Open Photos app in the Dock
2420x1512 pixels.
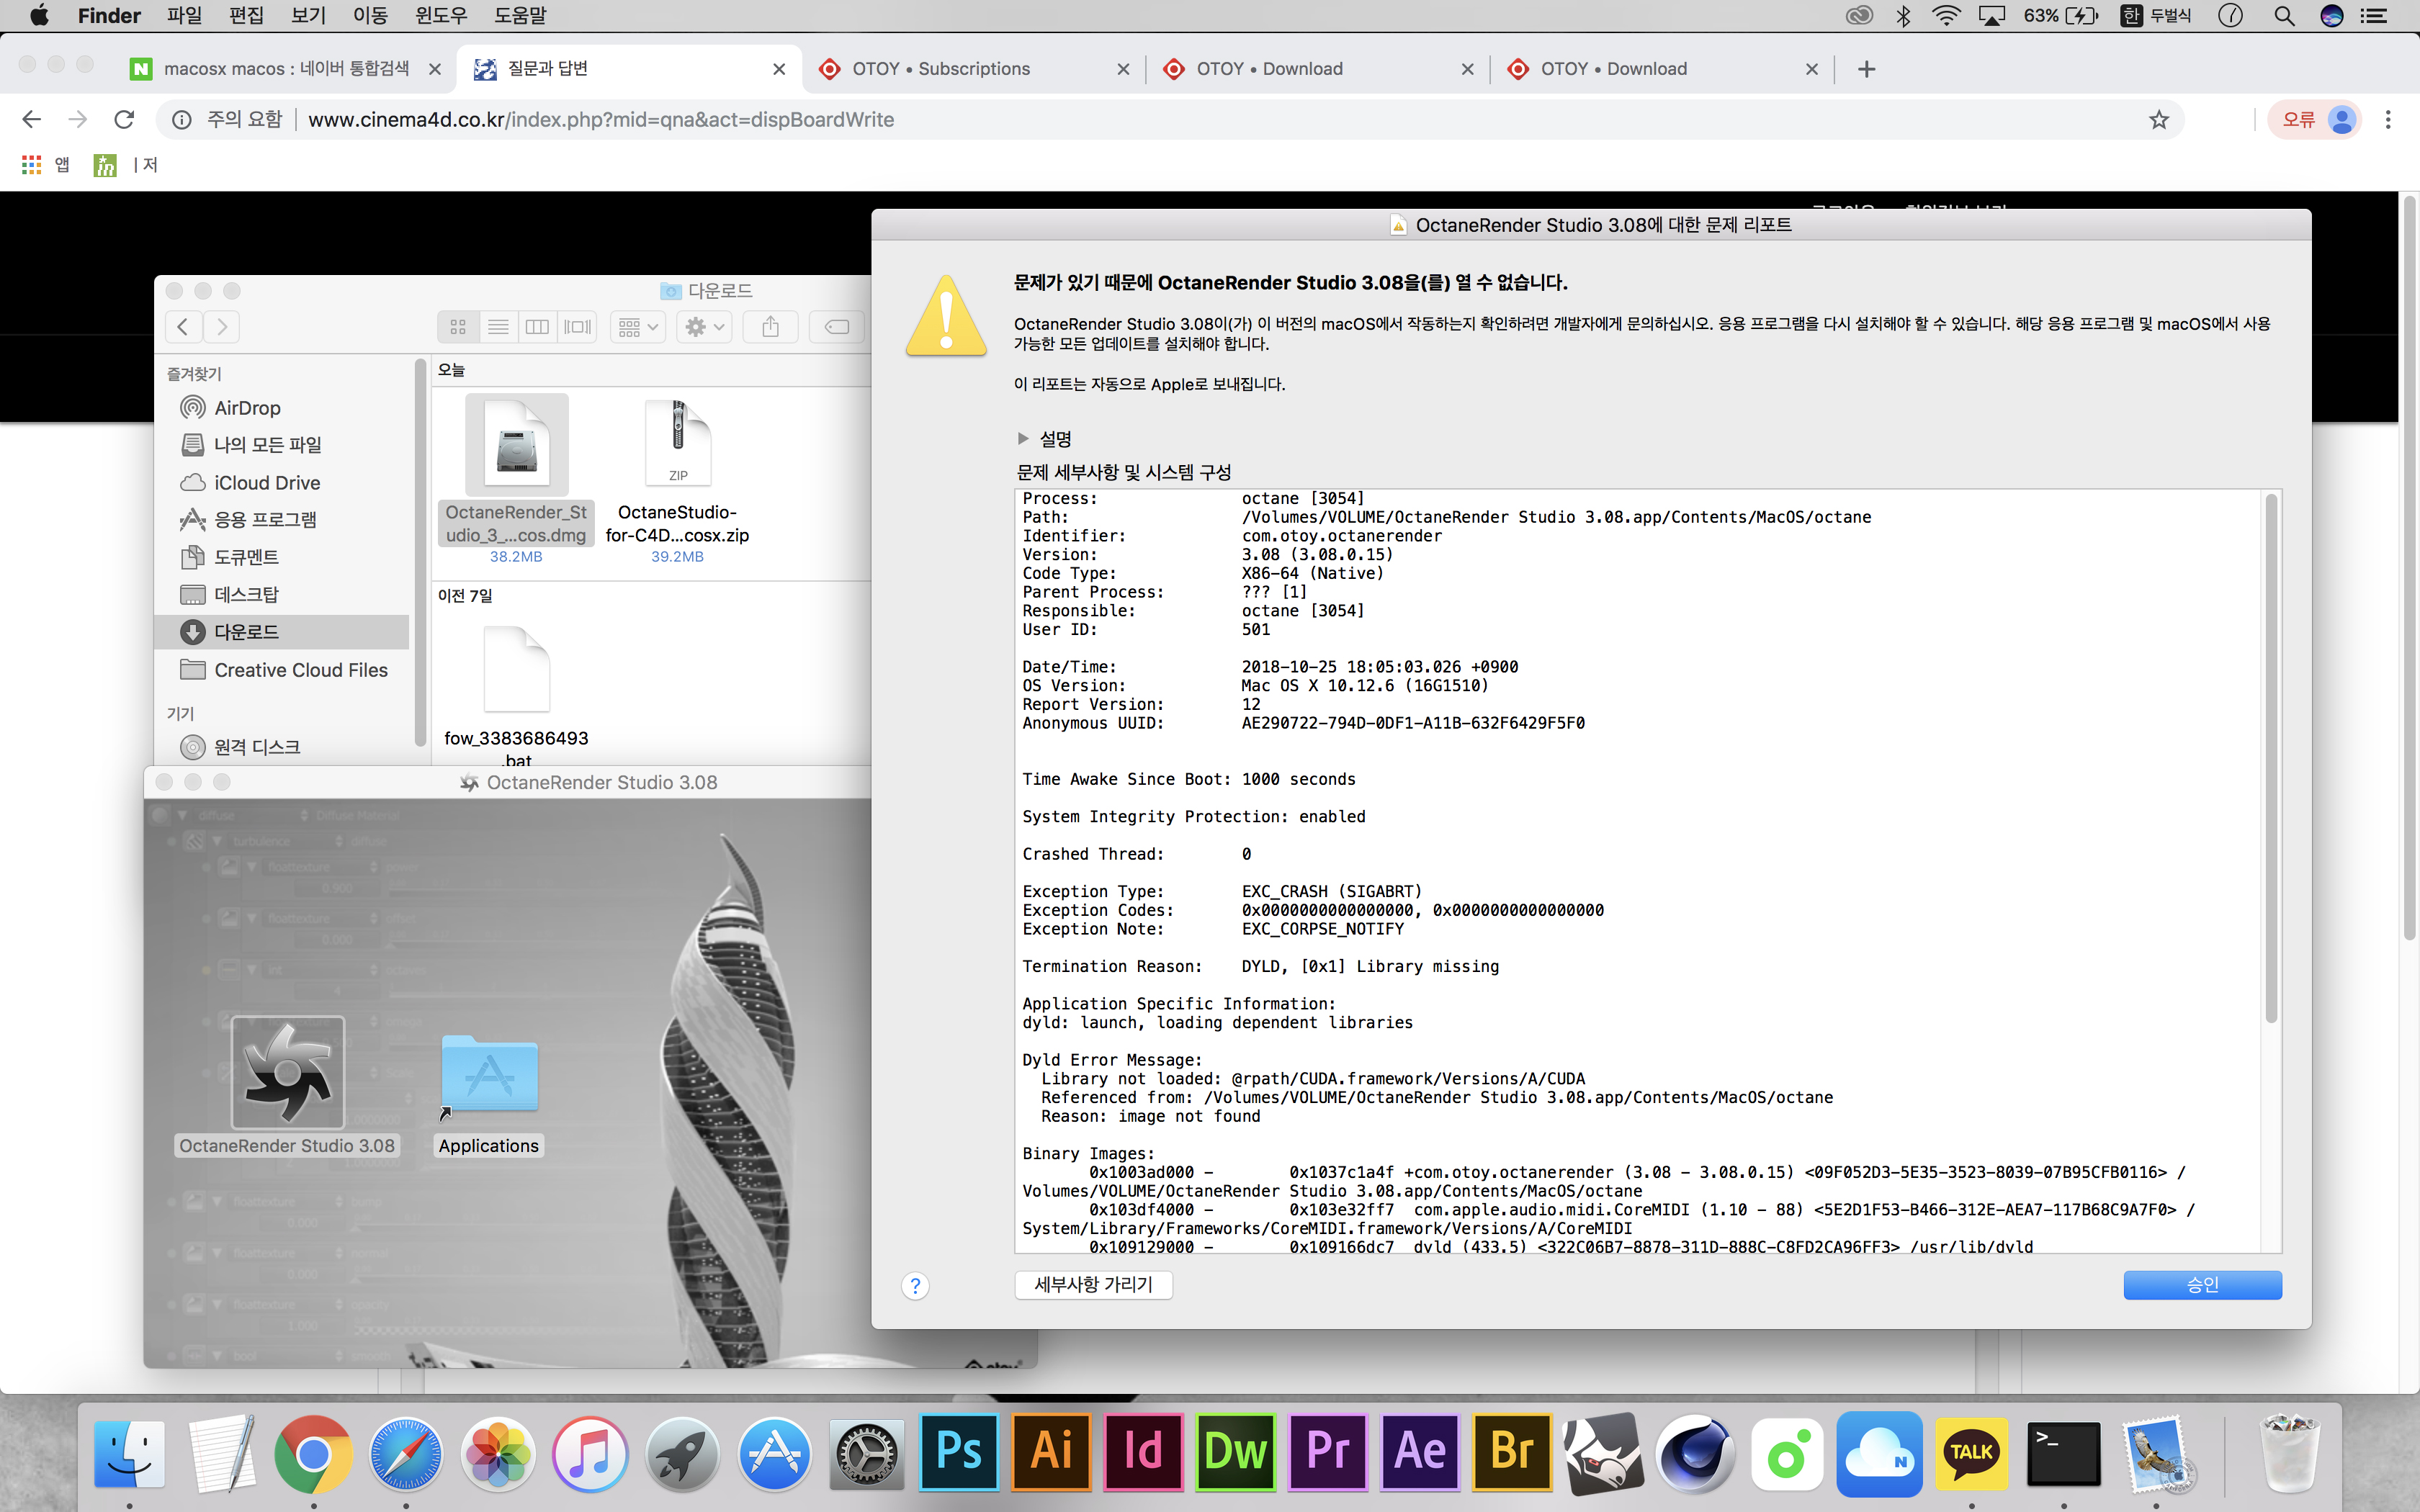(x=497, y=1453)
